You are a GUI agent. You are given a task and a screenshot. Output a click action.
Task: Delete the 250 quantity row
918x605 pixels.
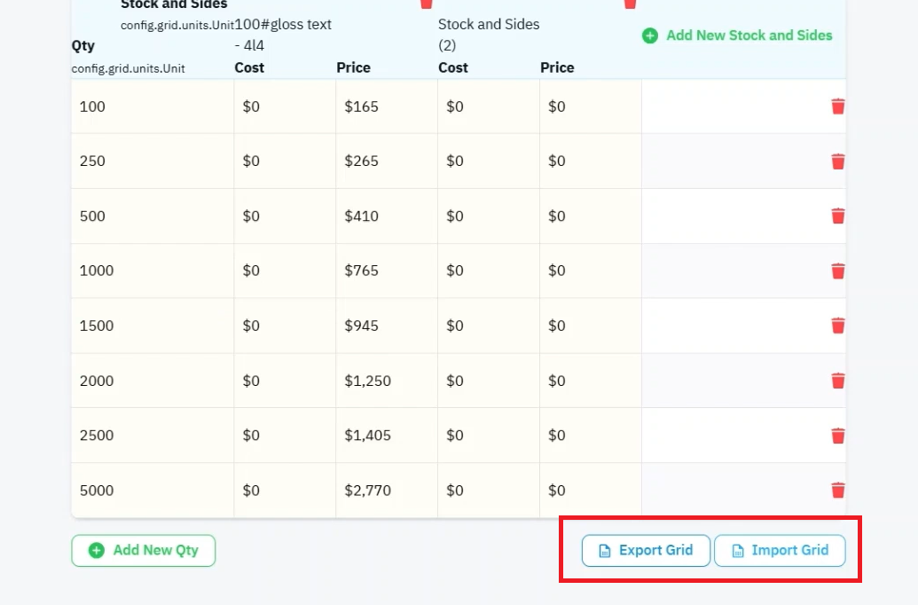coord(838,161)
